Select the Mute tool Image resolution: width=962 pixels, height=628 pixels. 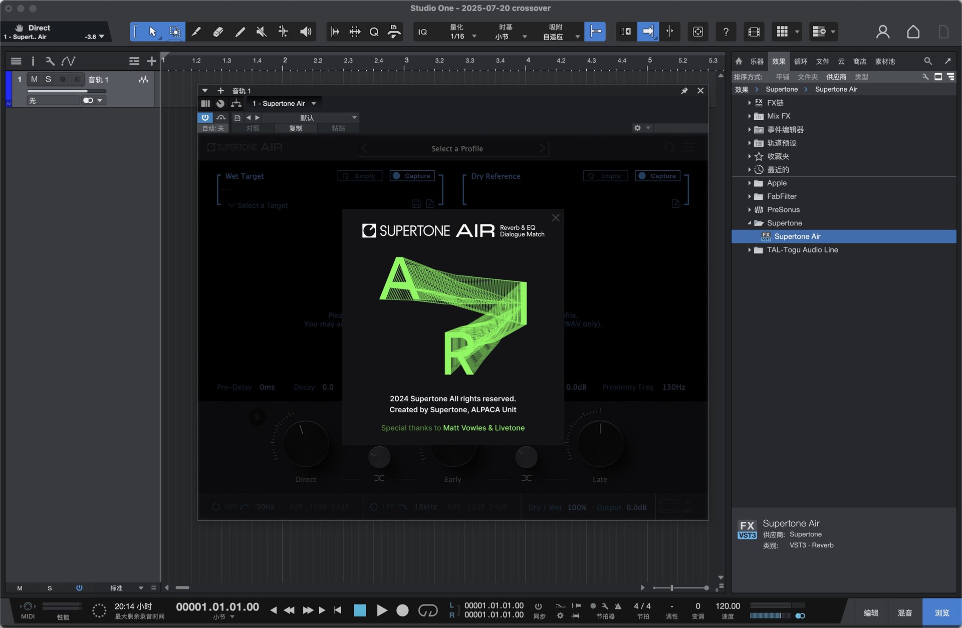tap(261, 32)
